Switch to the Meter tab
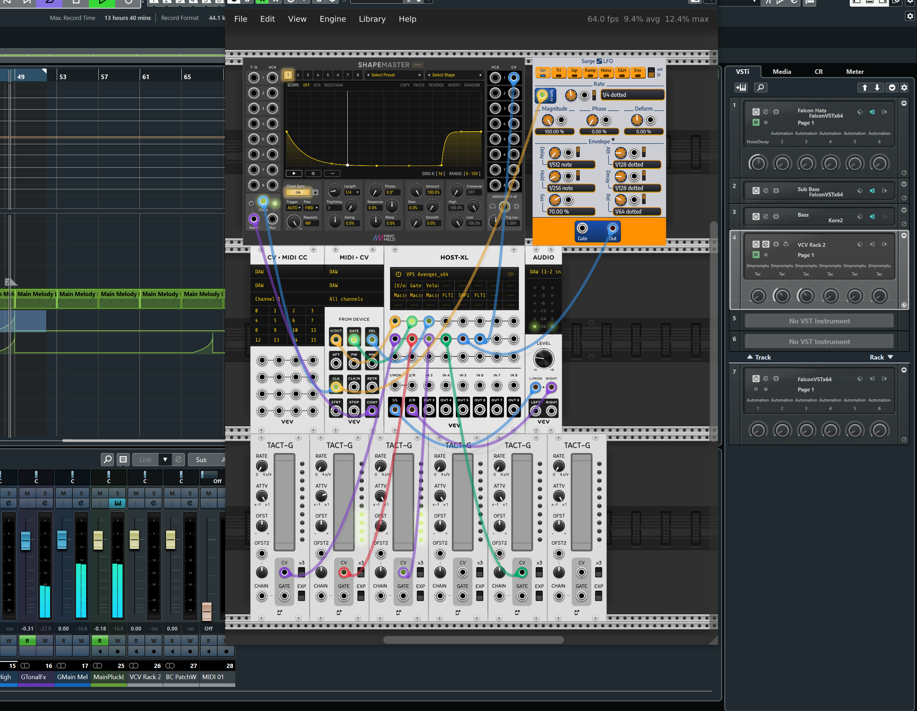 coord(855,71)
